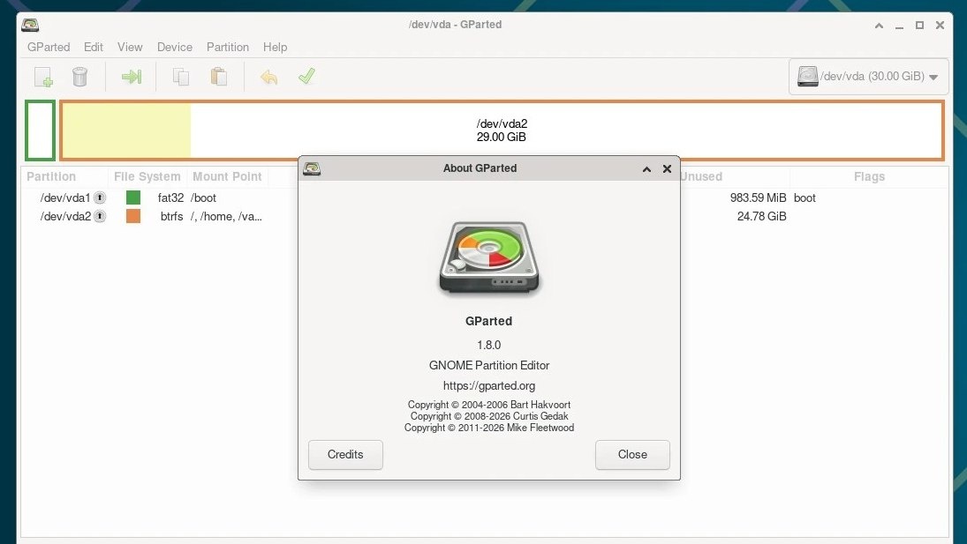Click the New partition toolbar icon
This screenshot has height=544, width=967.
click(43, 77)
